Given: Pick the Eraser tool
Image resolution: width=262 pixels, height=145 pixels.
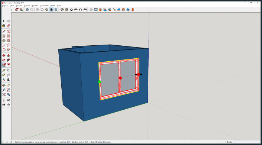Looking at the screenshot, I should [x=8, y=26].
